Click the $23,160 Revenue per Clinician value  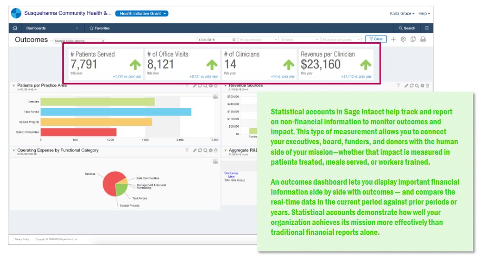321,65
